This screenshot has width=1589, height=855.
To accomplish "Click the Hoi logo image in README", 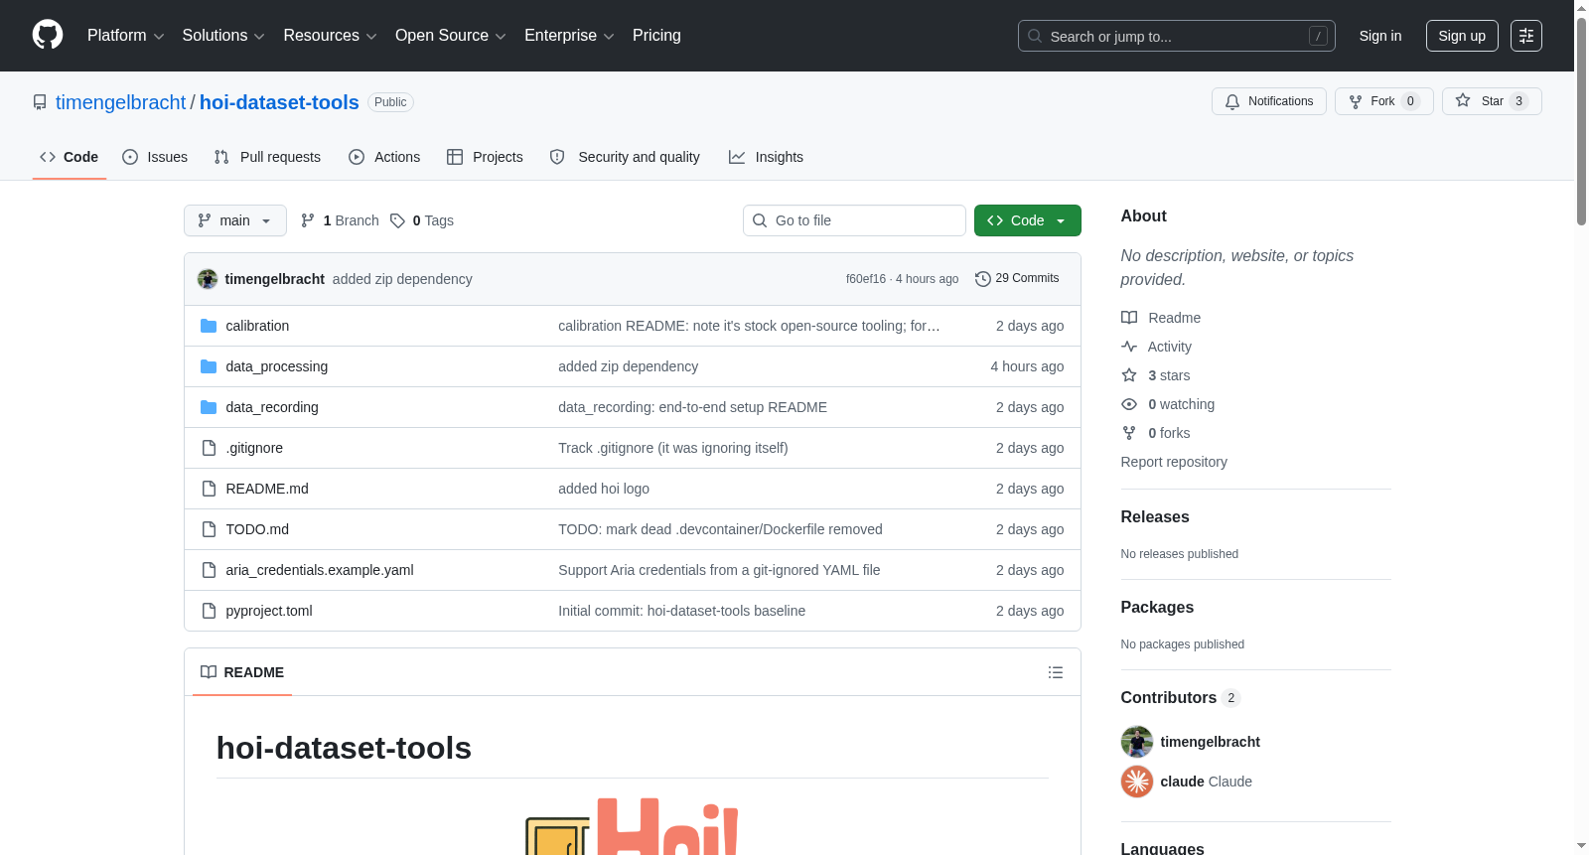I will [x=632, y=826].
